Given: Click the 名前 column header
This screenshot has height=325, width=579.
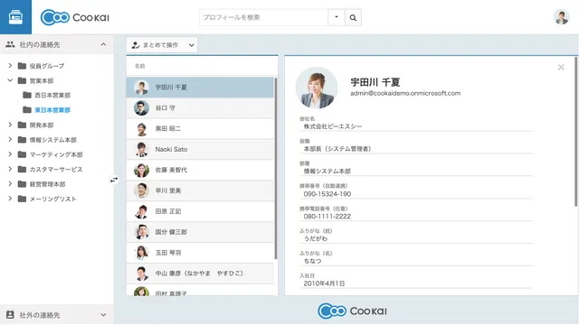Looking at the screenshot, I should [x=140, y=66].
